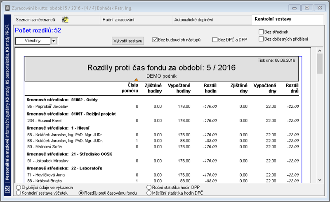Click the row 88 - Králová Brigita
Image resolution: width=330 pixels, height=202 pixels.
163,181
